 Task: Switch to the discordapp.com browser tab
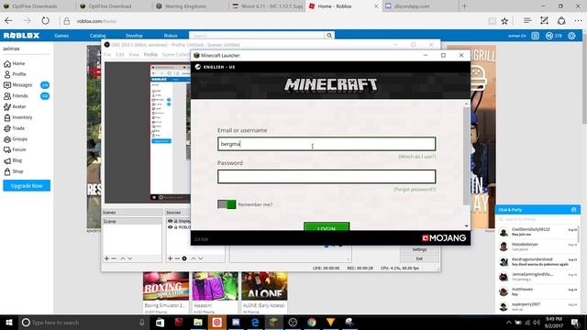(419, 6)
